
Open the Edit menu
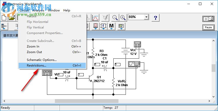coord(13,10)
